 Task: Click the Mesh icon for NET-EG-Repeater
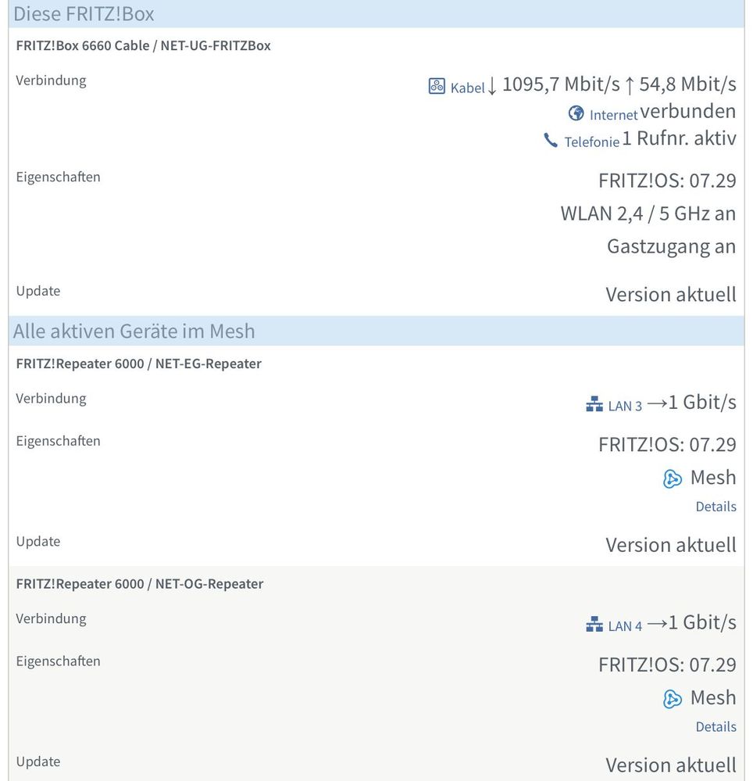673,478
